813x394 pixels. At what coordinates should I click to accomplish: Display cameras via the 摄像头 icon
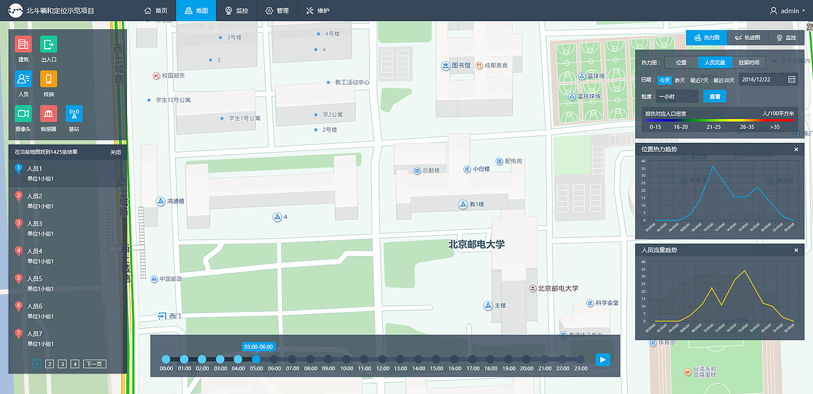[23, 113]
